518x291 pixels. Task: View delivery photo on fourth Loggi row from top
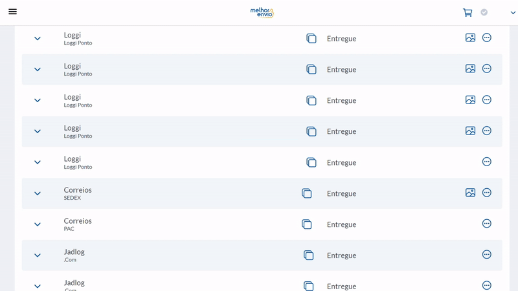pos(471,131)
